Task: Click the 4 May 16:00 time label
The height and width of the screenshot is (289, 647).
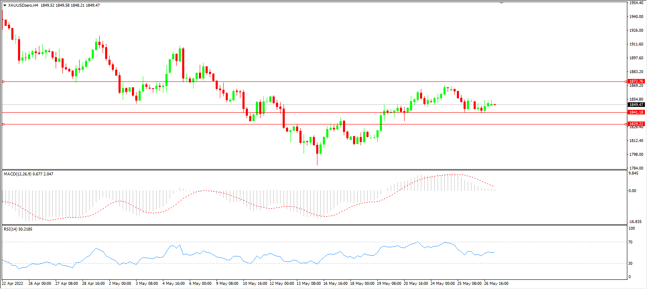Action: (x=173, y=284)
